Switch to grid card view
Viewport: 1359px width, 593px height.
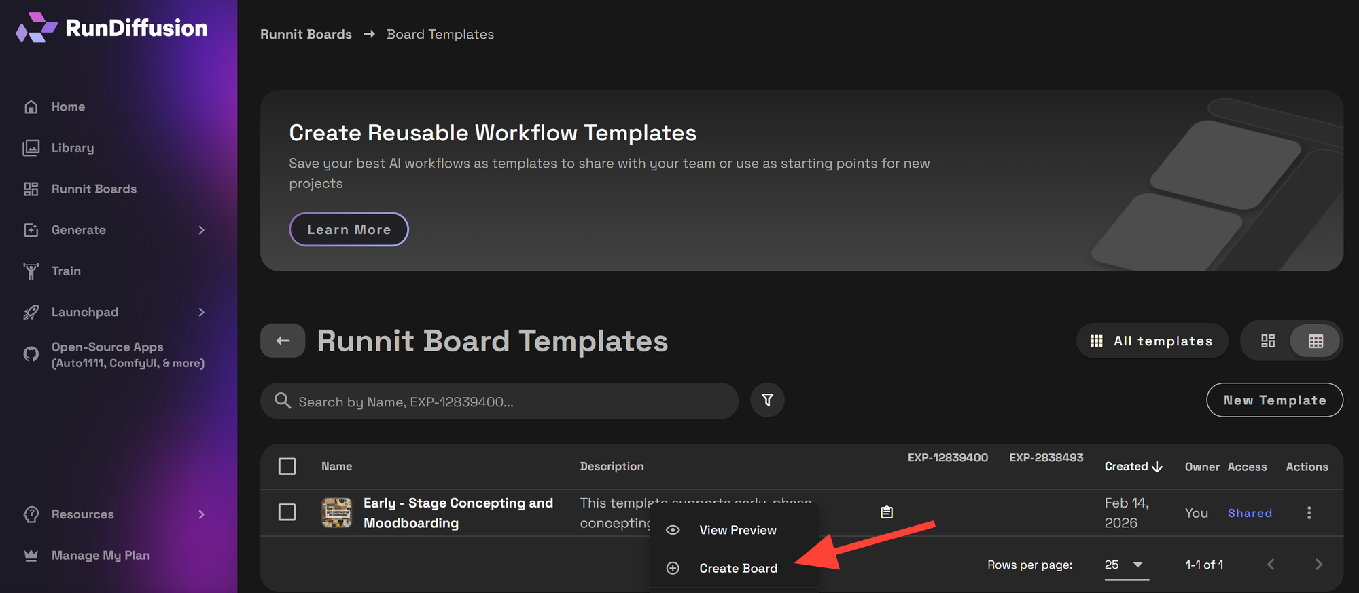tap(1267, 341)
